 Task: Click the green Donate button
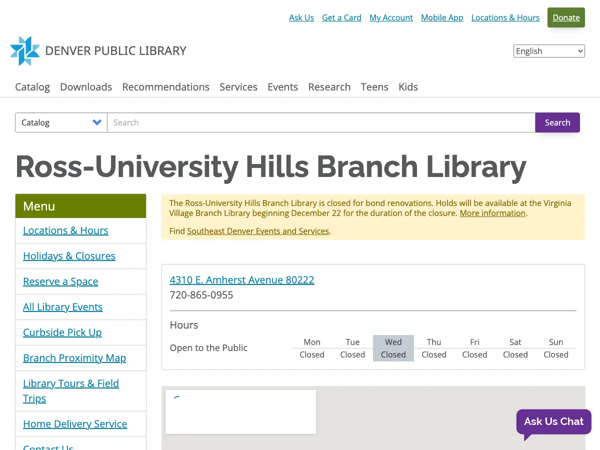coord(566,17)
